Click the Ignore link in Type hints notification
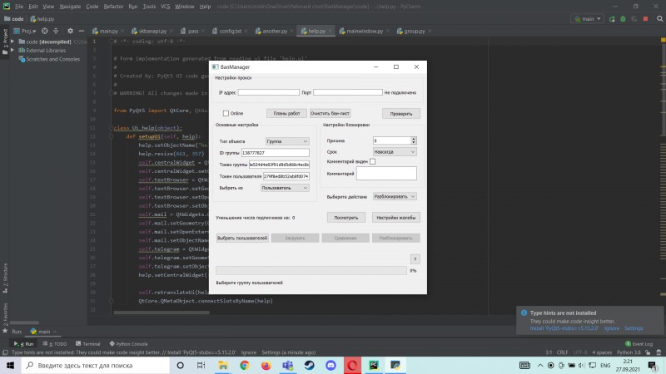Screen dimensions: 666x374 point(612,328)
